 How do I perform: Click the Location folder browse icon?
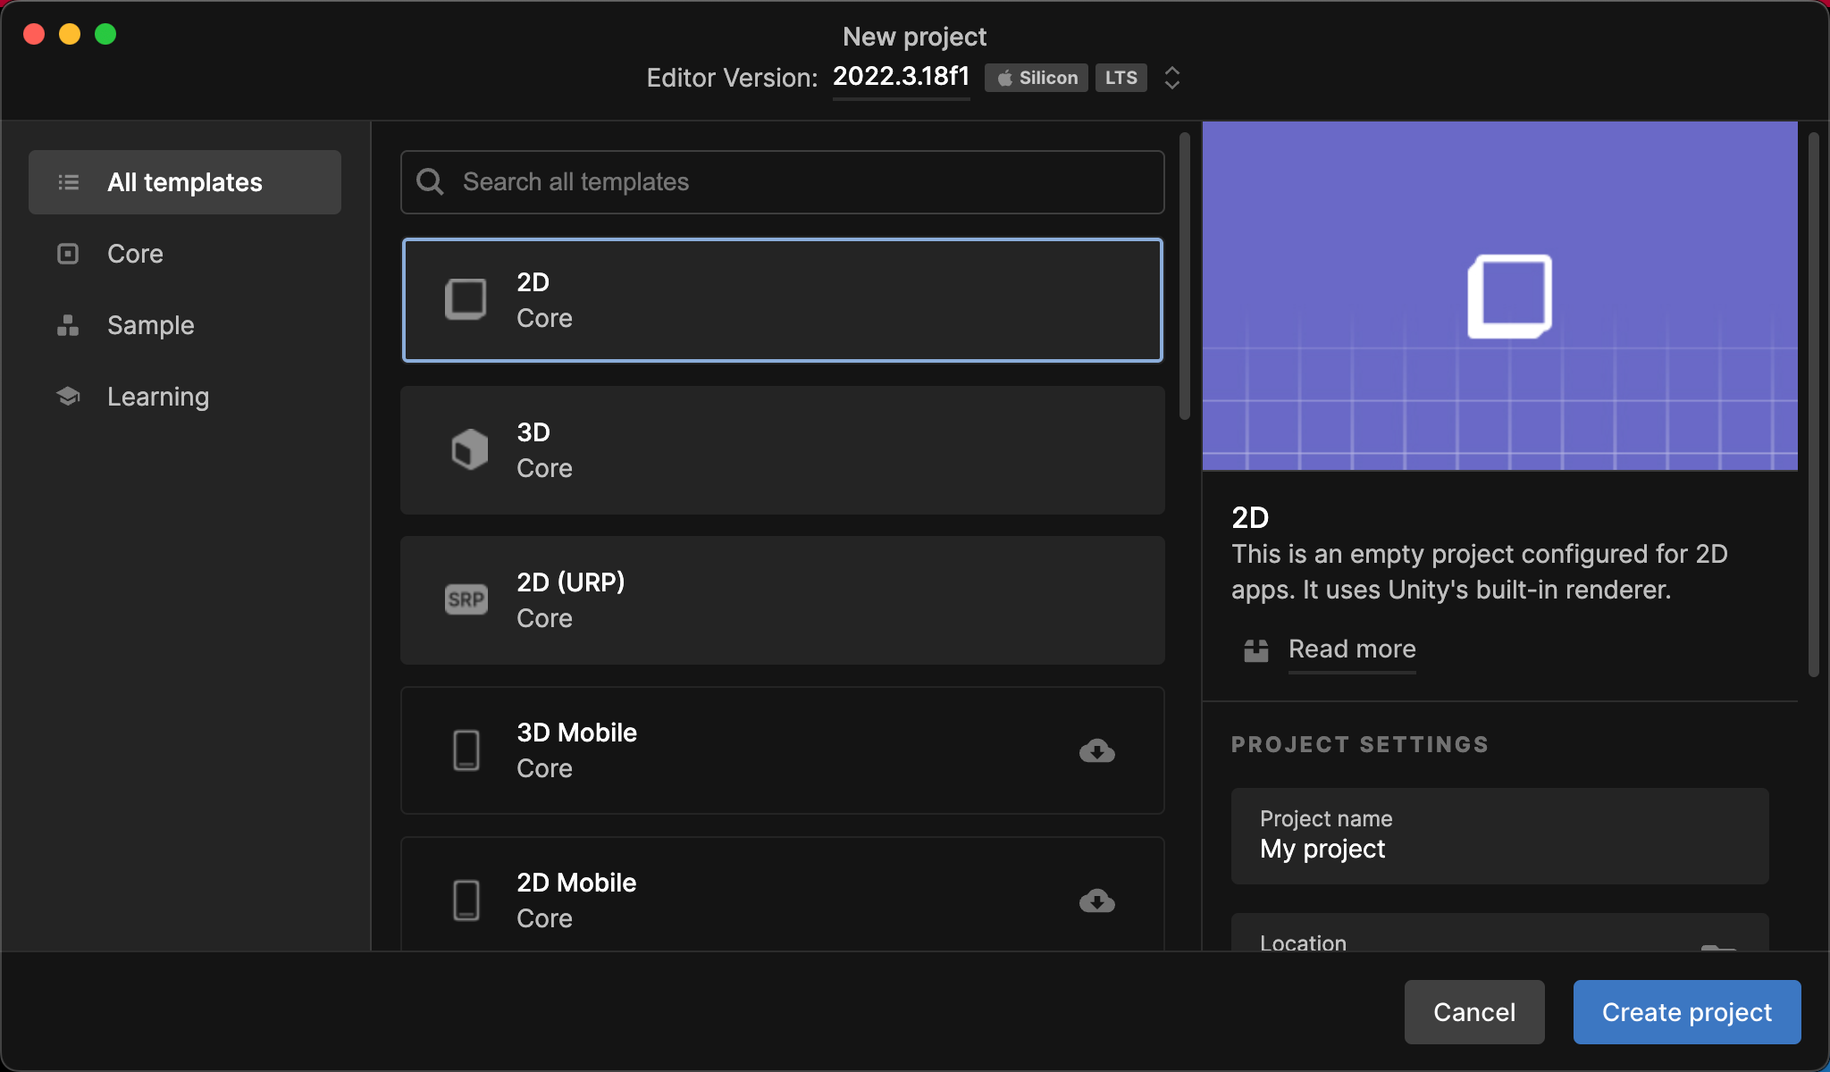[x=1717, y=947]
